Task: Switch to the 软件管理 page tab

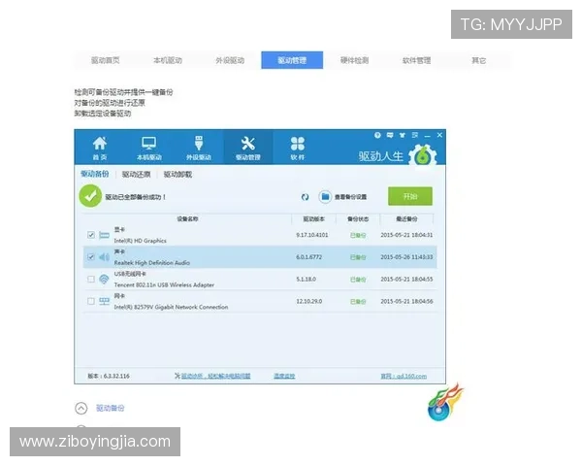Action: (x=416, y=60)
